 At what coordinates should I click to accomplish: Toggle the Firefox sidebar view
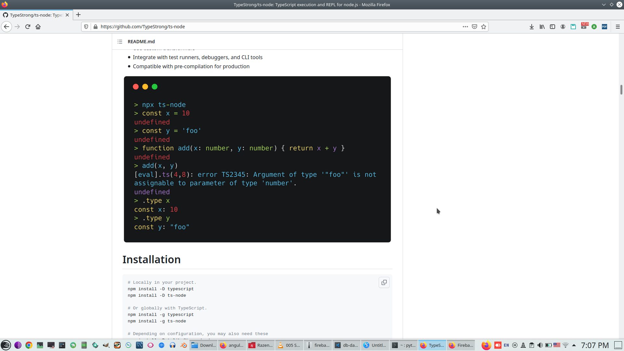552,27
